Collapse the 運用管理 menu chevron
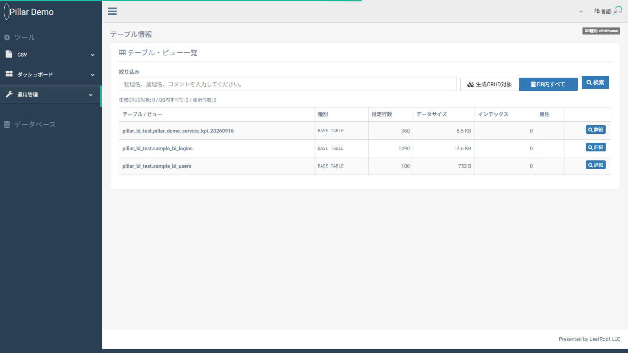Image resolution: width=628 pixels, height=353 pixels. pyautogui.click(x=91, y=95)
